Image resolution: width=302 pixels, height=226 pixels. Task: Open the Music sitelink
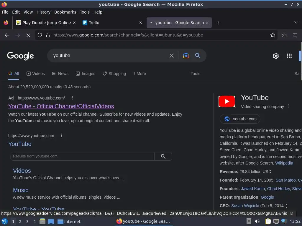pyautogui.click(x=21, y=190)
